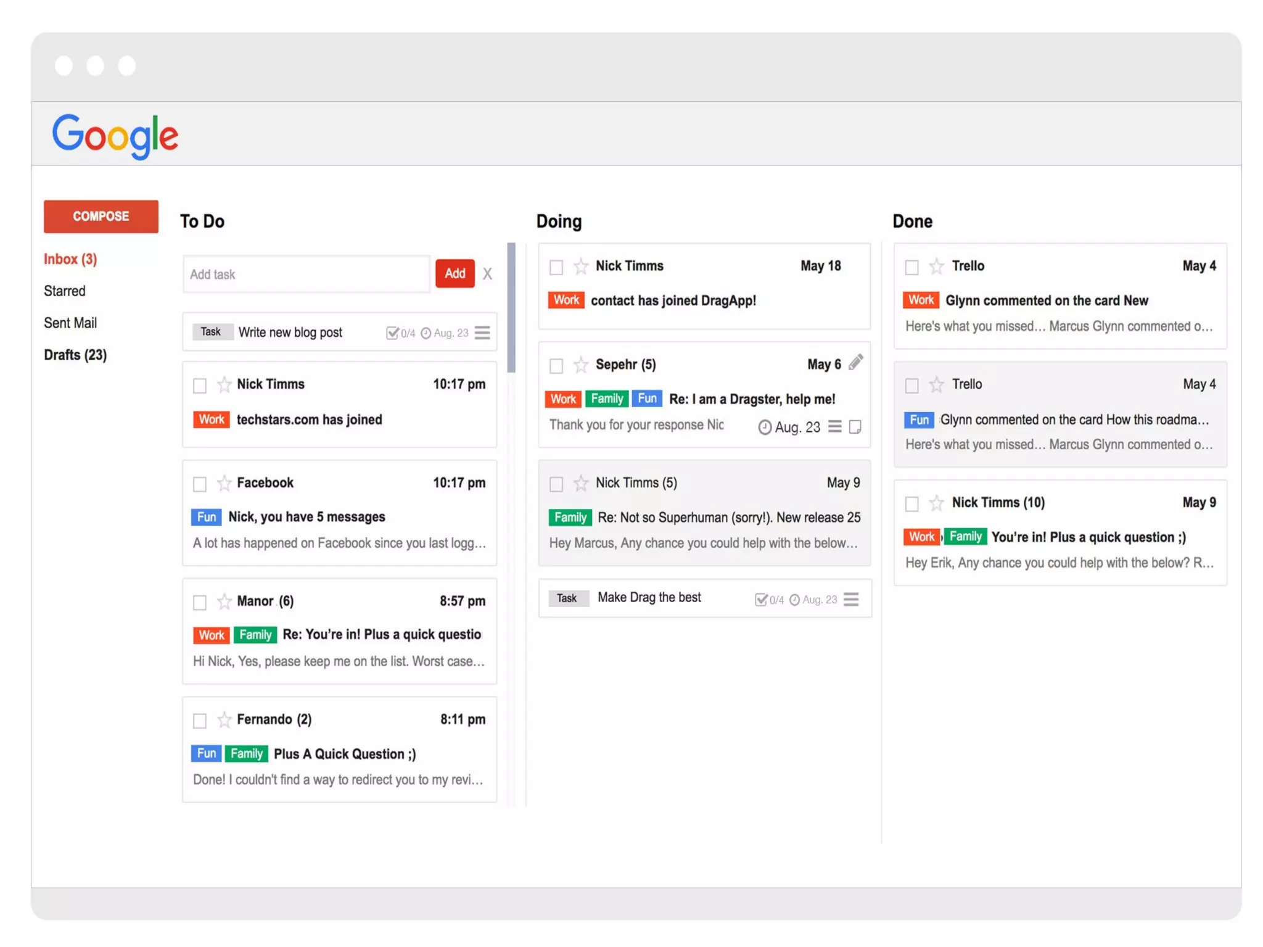
Task: Go to Drafts (23) folder
Action: tap(75, 355)
